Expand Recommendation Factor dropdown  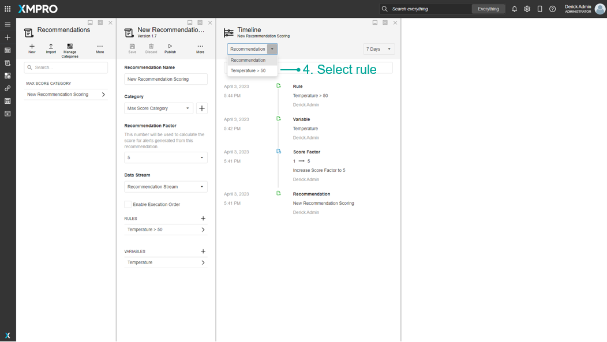(166, 157)
